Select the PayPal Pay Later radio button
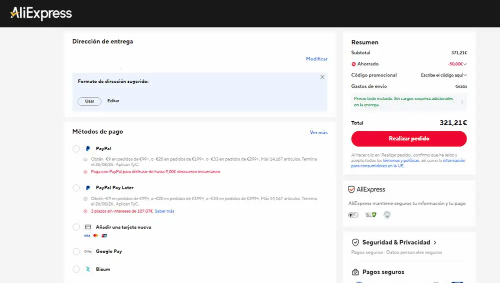Image resolution: width=500 pixels, height=283 pixels. coord(76,188)
